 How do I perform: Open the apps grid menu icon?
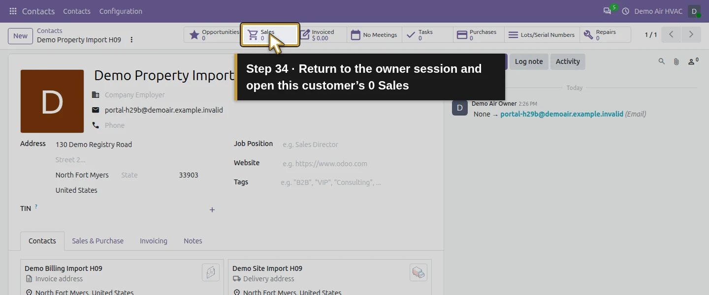click(x=13, y=11)
